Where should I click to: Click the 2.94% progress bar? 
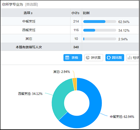coord(100,39)
